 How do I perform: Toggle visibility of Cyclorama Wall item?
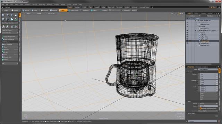click(187, 41)
